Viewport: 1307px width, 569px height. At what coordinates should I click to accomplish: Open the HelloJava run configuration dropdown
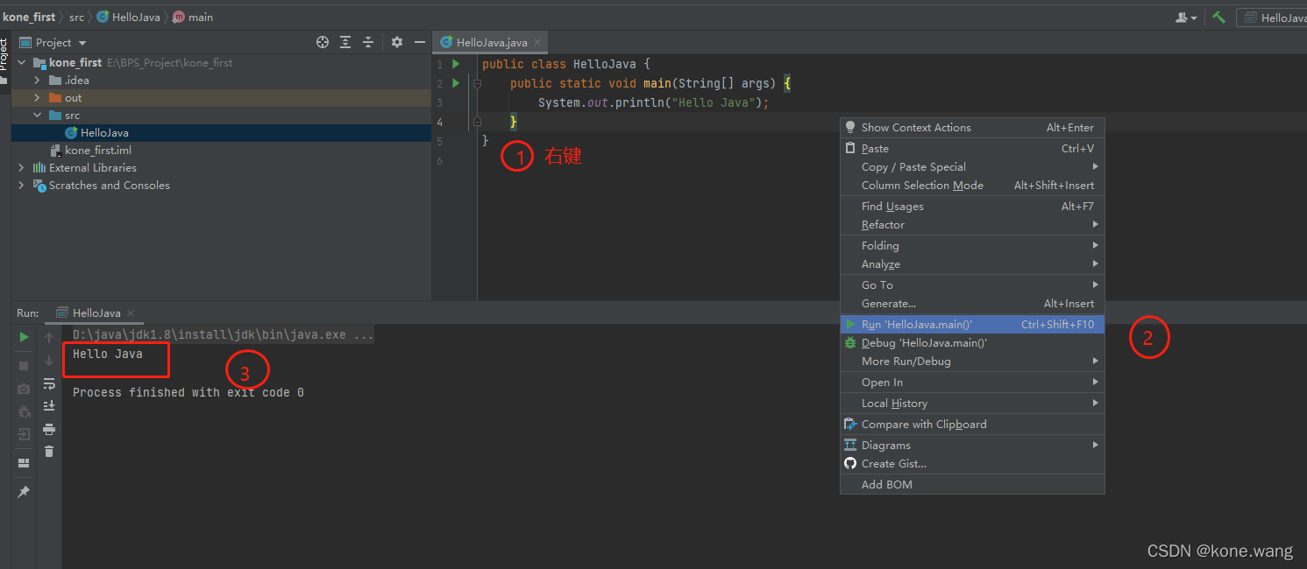click(x=1271, y=18)
